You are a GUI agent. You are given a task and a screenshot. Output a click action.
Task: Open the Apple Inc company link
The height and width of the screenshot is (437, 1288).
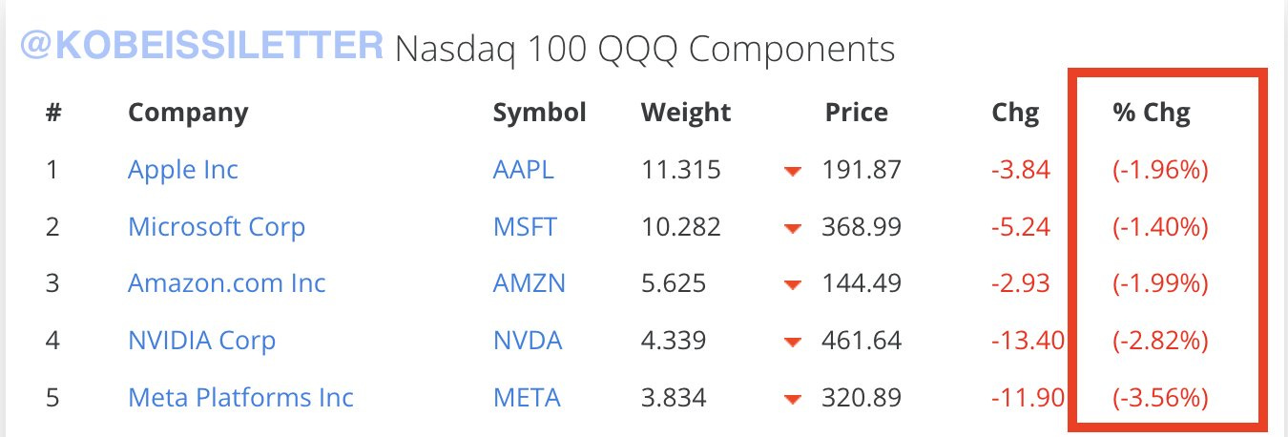coord(183,171)
